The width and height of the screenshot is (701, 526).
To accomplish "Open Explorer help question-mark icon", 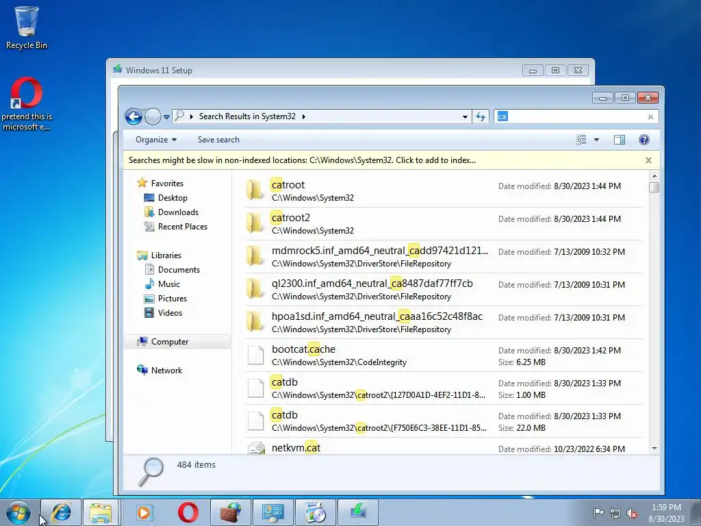I will pyautogui.click(x=643, y=140).
